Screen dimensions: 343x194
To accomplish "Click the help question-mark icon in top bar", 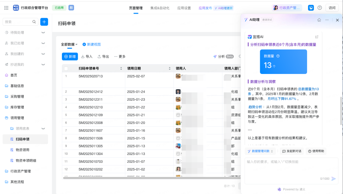I will [319, 7].
